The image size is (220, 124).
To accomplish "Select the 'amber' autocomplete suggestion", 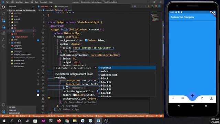I will pyautogui.click(x=127, y=71).
